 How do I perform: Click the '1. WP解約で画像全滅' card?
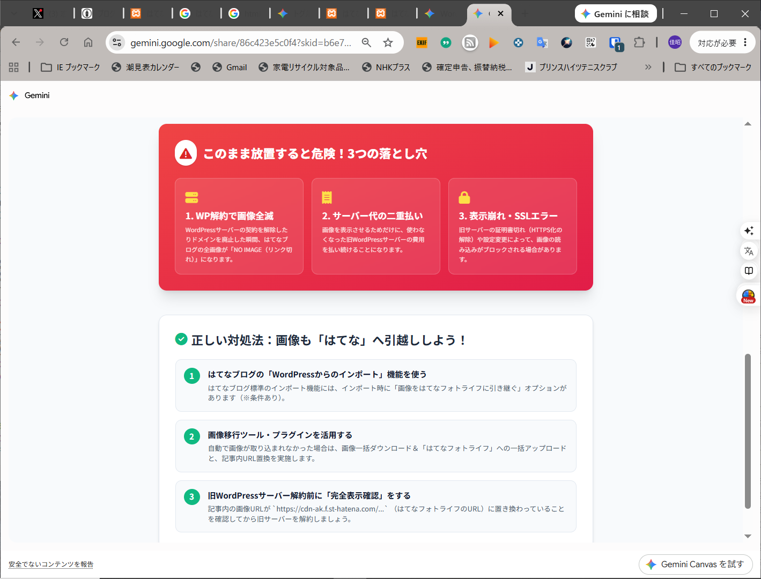tap(239, 226)
